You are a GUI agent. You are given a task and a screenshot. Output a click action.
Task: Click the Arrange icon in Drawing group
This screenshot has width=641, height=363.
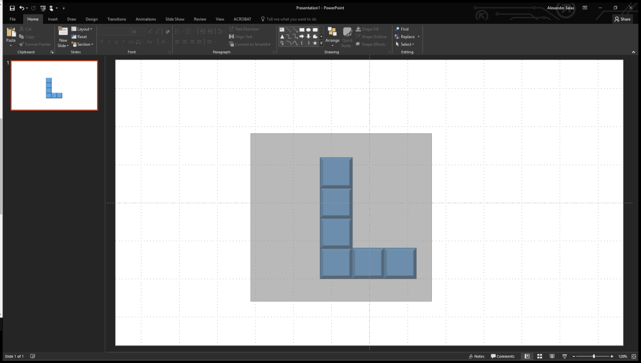332,31
